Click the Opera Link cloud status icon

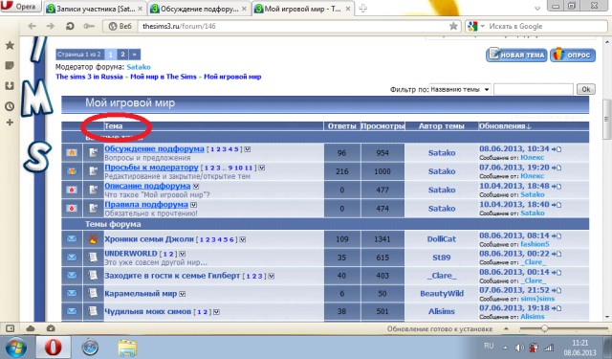click(x=31, y=328)
